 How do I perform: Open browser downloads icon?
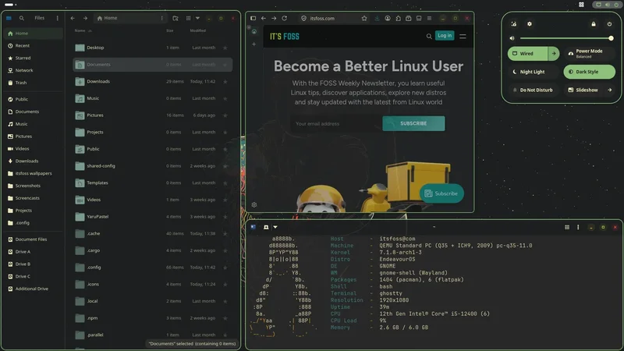[377, 18]
